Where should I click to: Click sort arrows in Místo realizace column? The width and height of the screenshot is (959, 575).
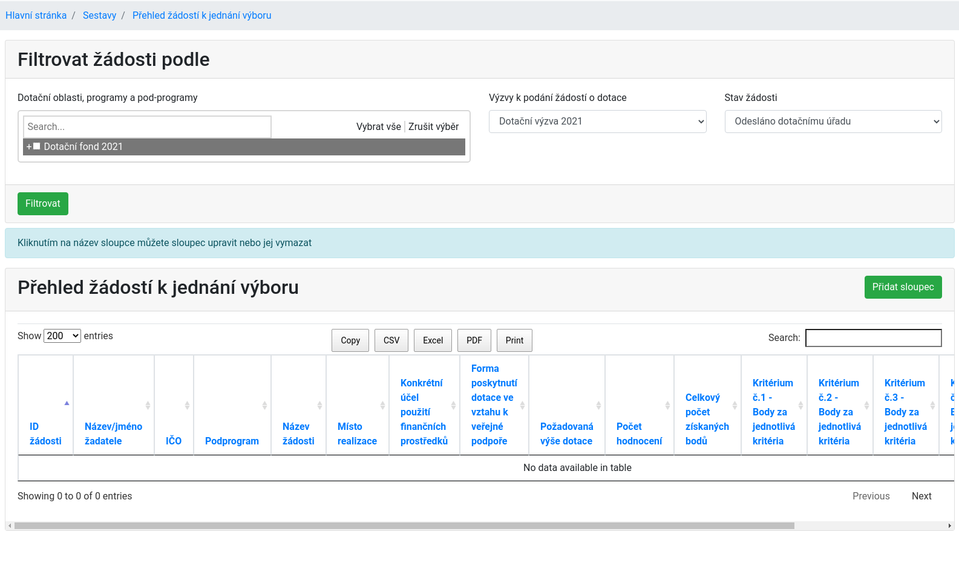[x=382, y=405]
